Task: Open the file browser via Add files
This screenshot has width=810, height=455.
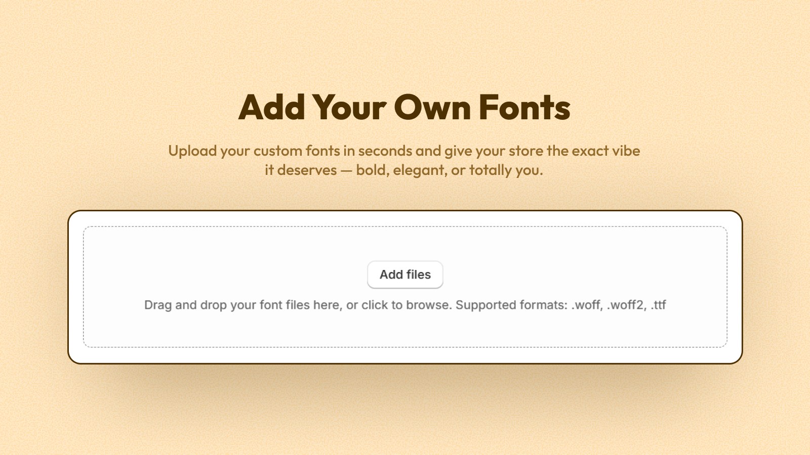Action: (404, 275)
